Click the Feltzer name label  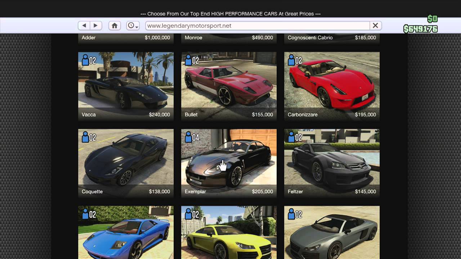point(295,191)
